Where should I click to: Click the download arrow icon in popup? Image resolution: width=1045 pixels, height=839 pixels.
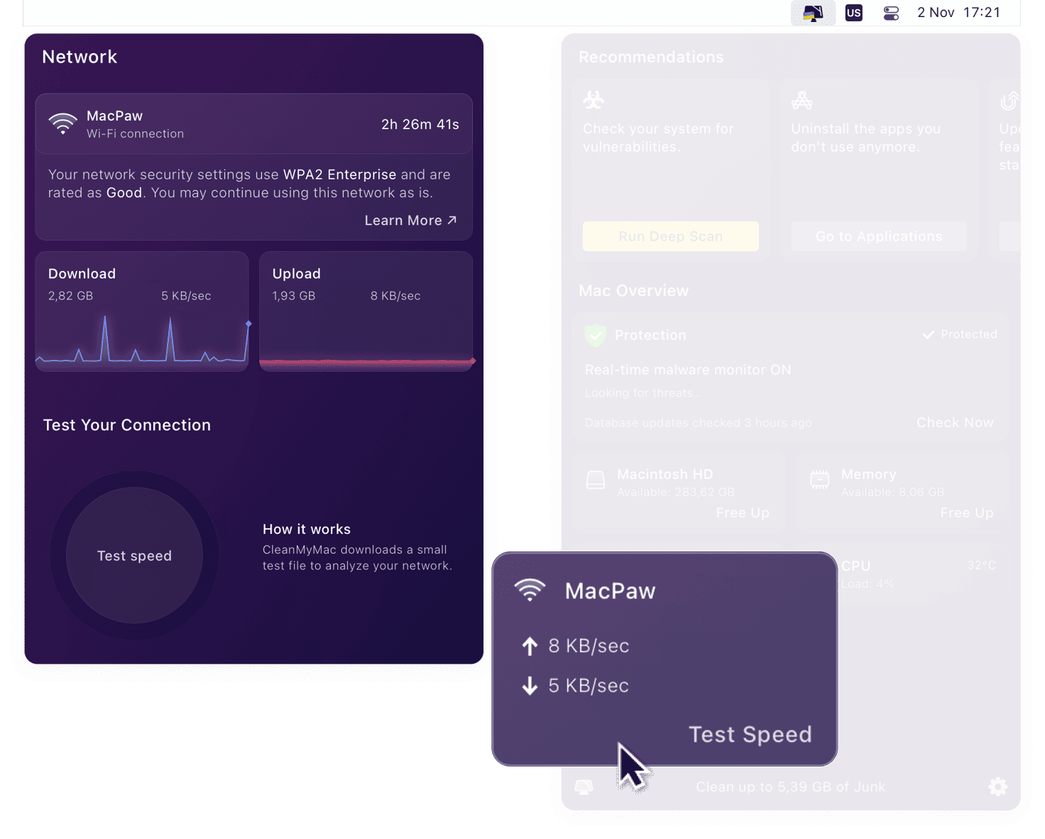[530, 686]
